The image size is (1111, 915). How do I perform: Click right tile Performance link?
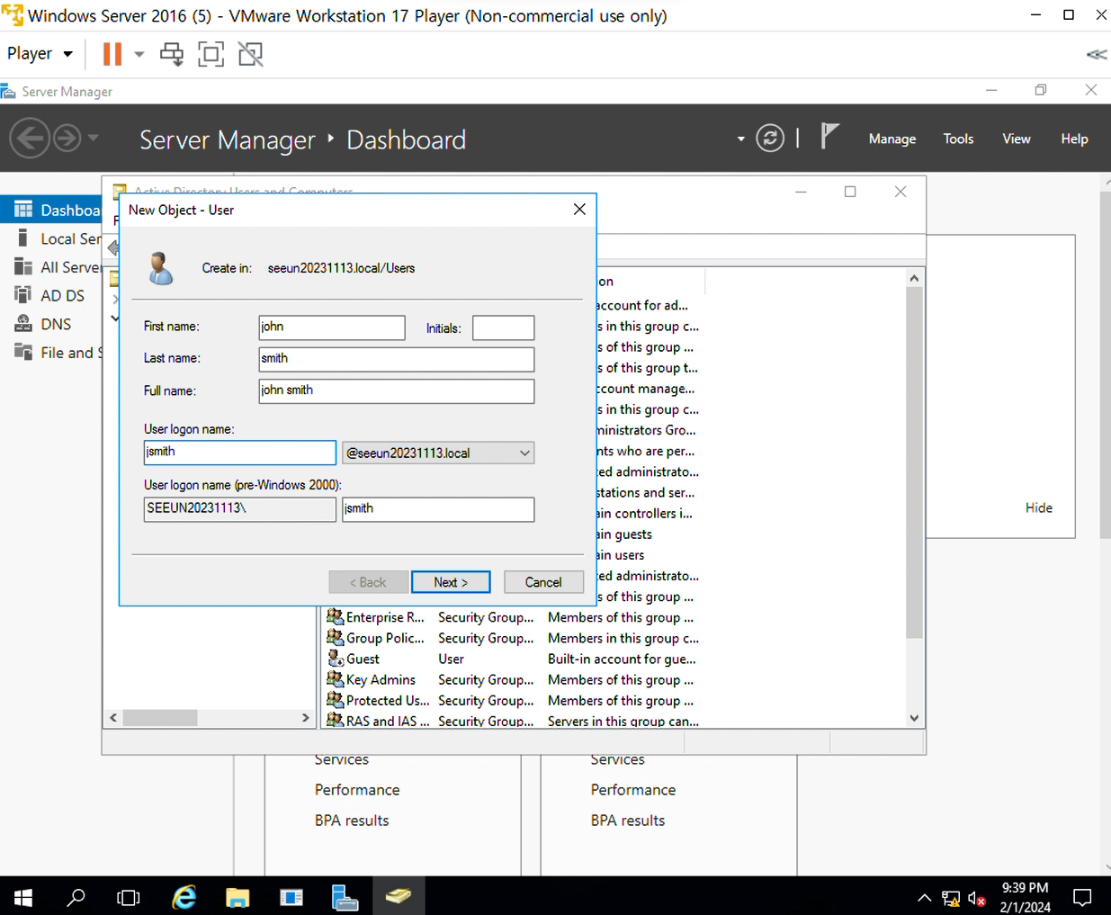point(633,790)
